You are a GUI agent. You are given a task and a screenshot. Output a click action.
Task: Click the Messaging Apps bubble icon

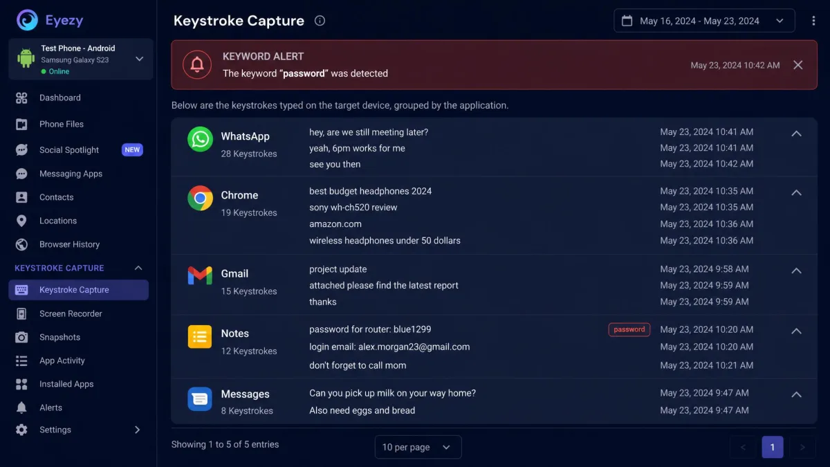pos(21,174)
